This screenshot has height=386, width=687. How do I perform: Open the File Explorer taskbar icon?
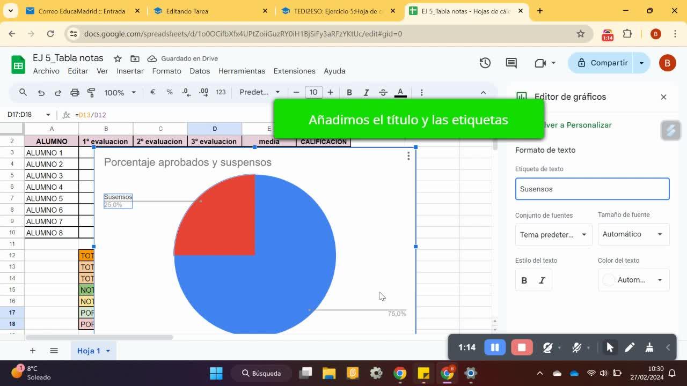329,373
